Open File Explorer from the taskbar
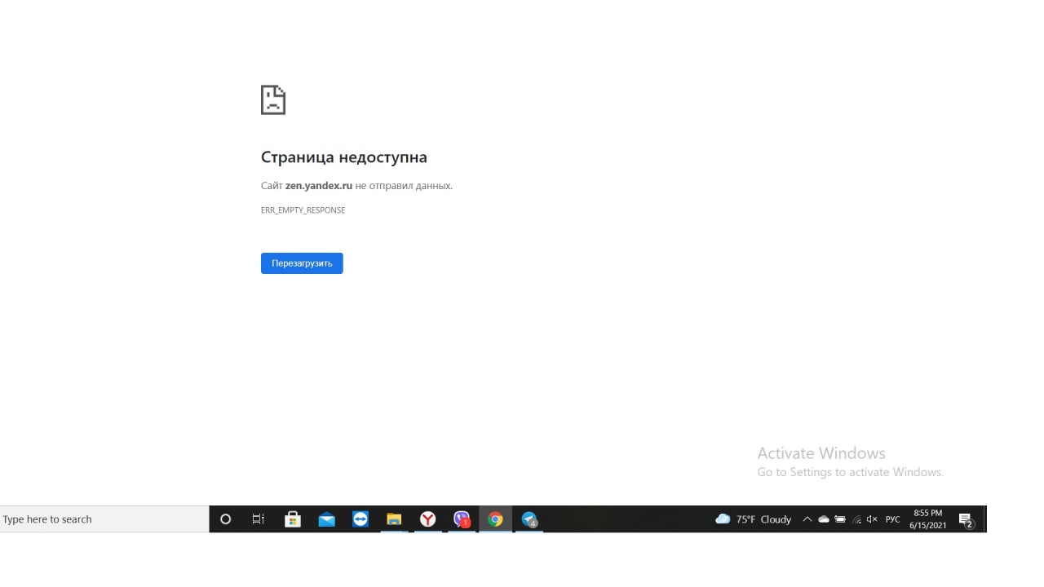 [x=394, y=519]
